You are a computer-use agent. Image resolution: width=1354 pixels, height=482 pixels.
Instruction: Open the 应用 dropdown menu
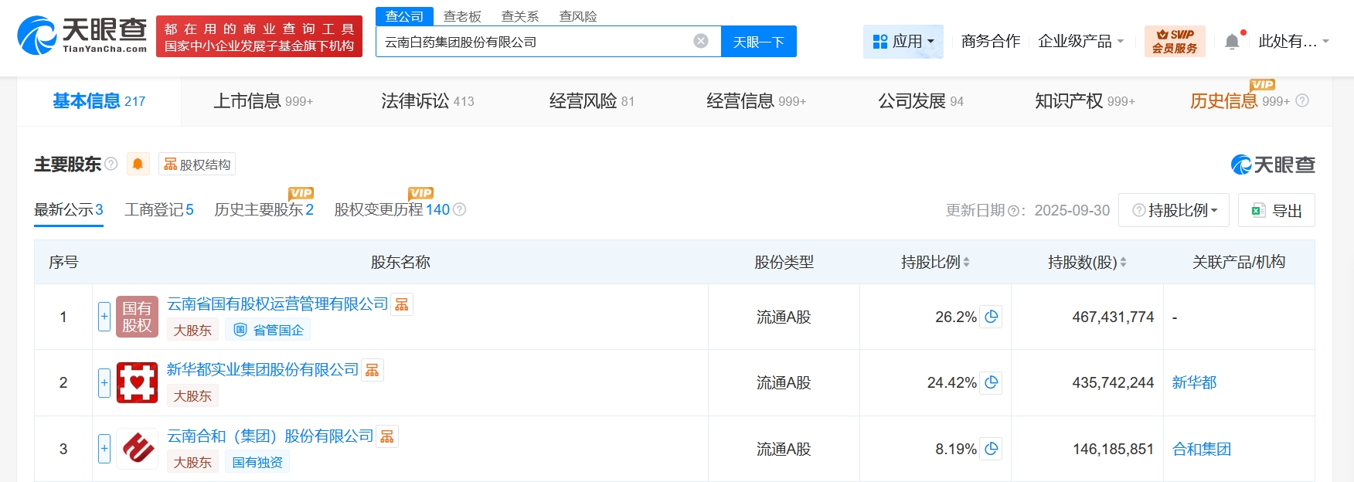point(903,42)
